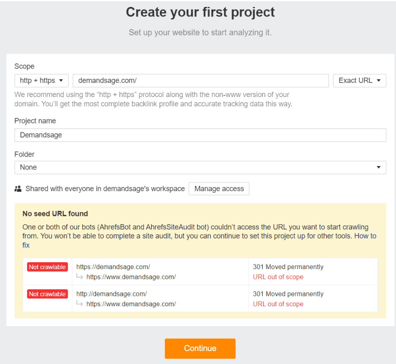Click redirect target under https://demandsage.com/ row
The width and height of the screenshot is (396, 364).
click(x=131, y=277)
